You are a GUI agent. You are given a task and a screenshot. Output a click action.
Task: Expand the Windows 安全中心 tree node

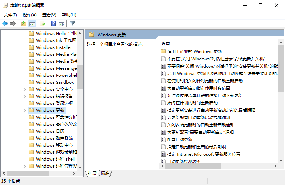point(25,89)
